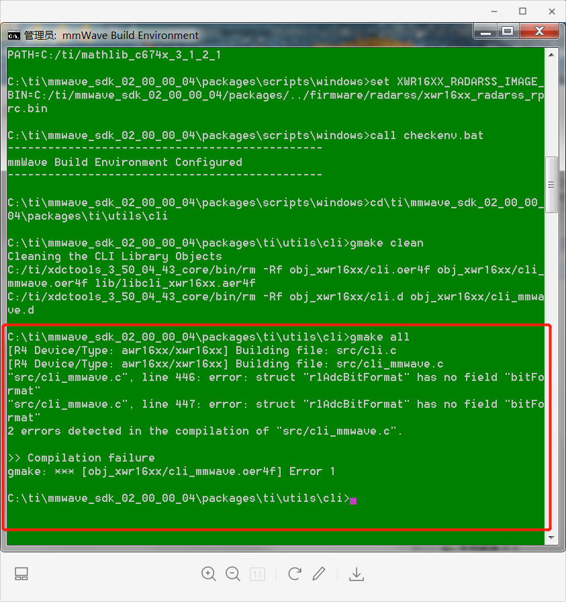Click "mmWave Build Environment Configured" message
This screenshot has height=602, width=566.
tap(125, 163)
